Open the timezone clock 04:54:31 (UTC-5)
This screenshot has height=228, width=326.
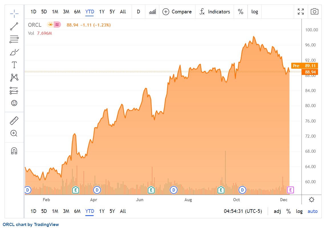tap(243, 211)
